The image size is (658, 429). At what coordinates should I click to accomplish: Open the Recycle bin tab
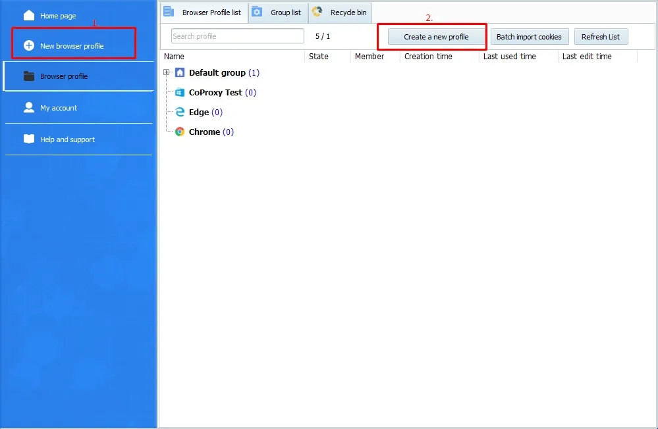coord(341,13)
